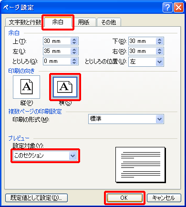186x207 pixels.
Task: Decrease the 左 left margin value
Action: (74, 53)
